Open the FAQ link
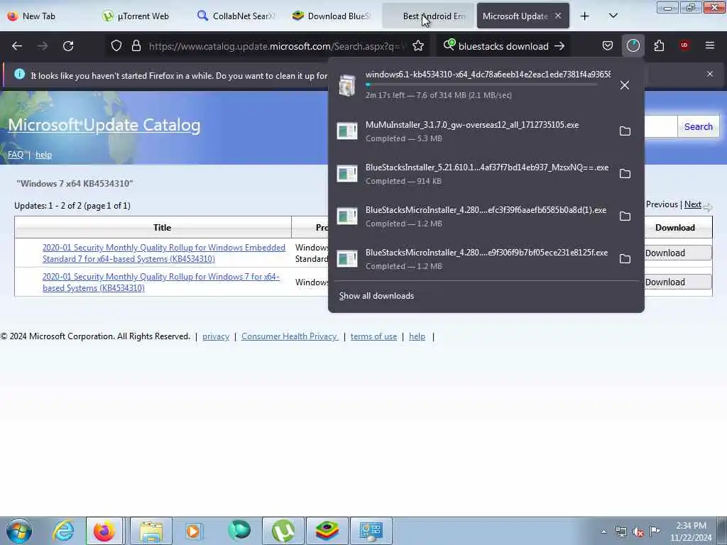 [x=16, y=155]
